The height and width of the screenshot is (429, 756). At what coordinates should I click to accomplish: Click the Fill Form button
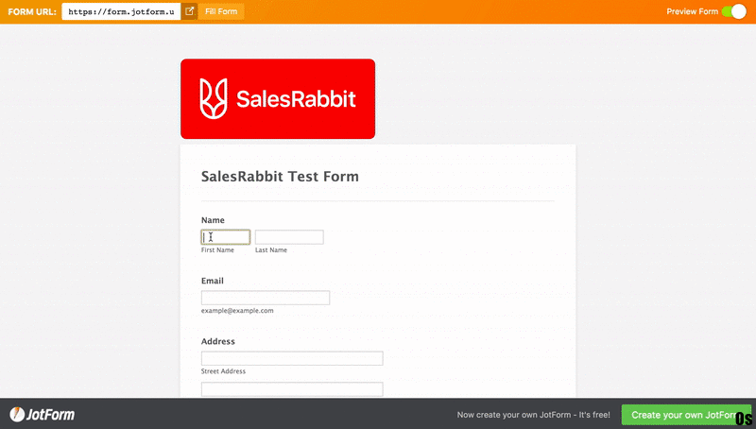click(221, 11)
